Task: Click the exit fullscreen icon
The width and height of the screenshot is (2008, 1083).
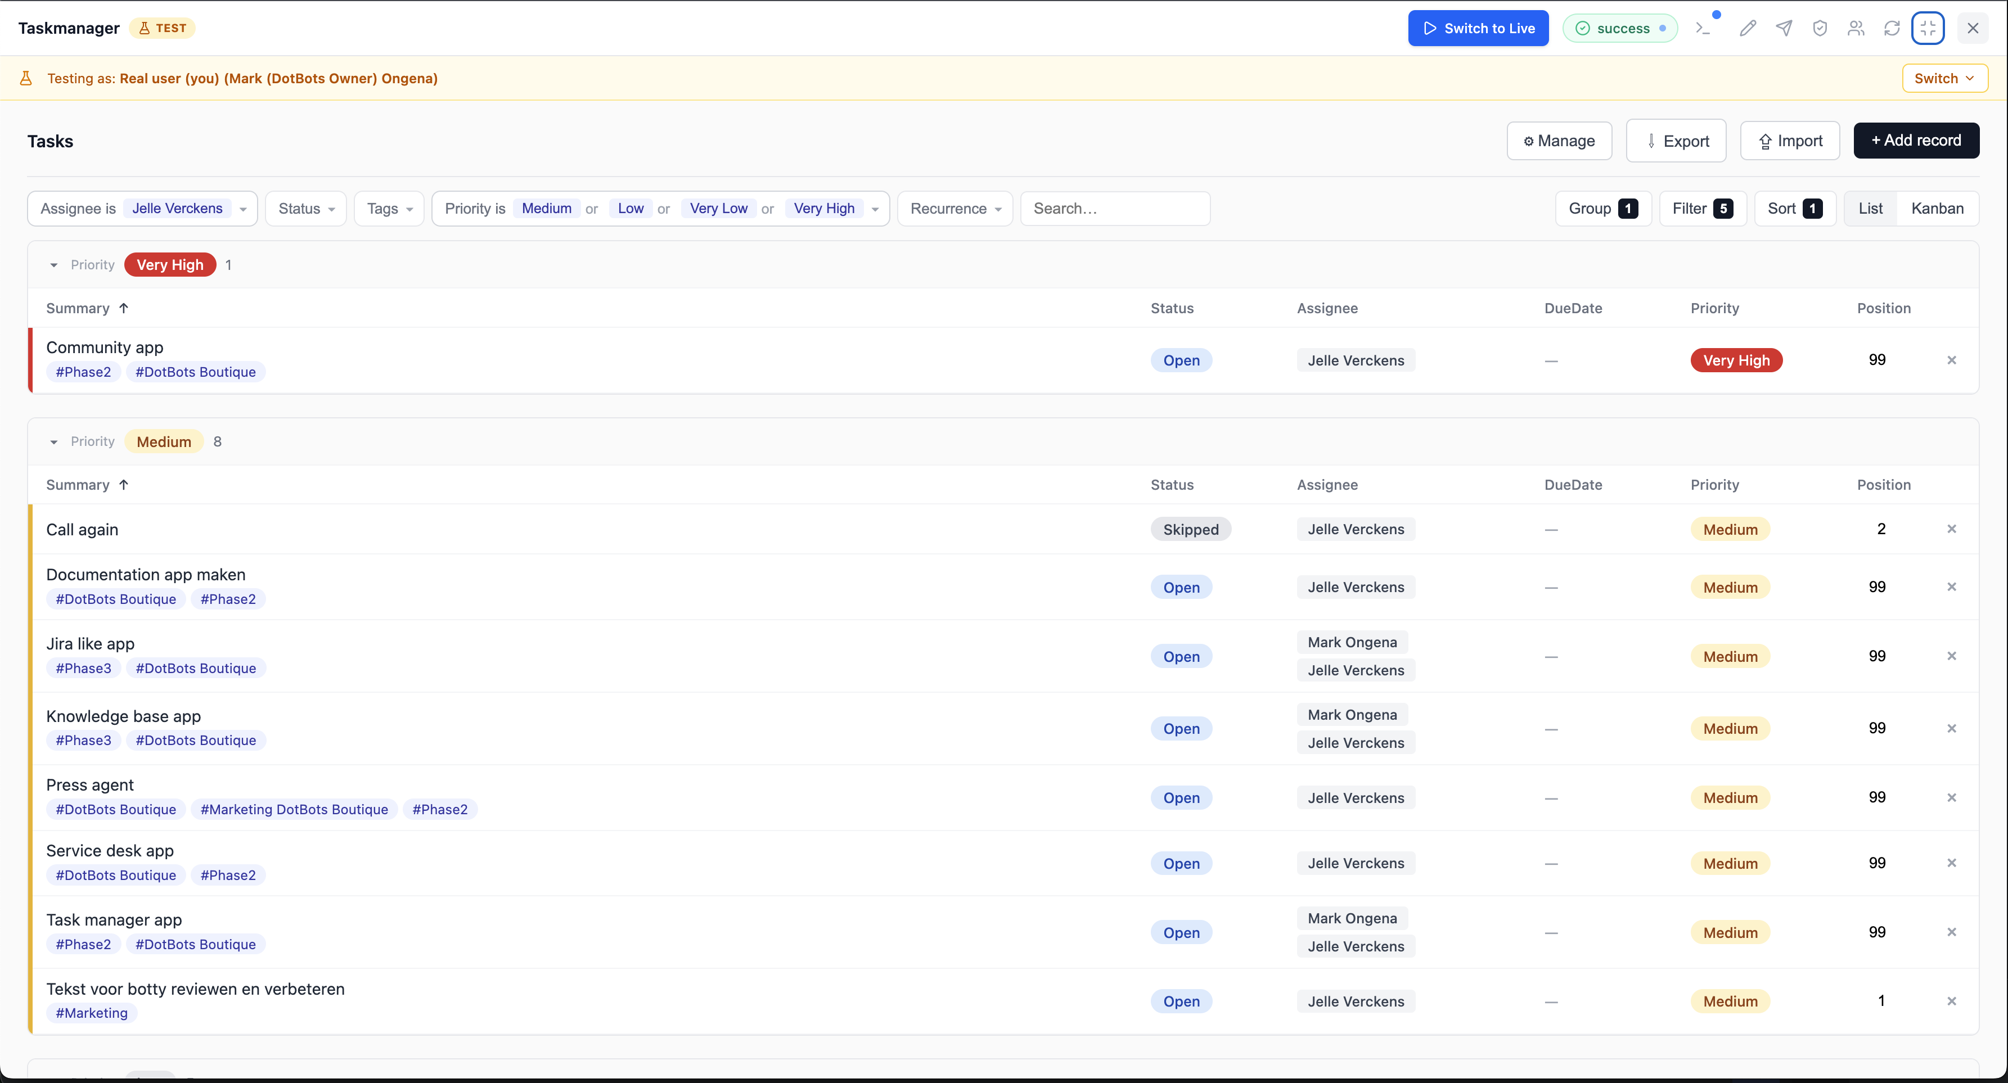Action: [1928, 28]
